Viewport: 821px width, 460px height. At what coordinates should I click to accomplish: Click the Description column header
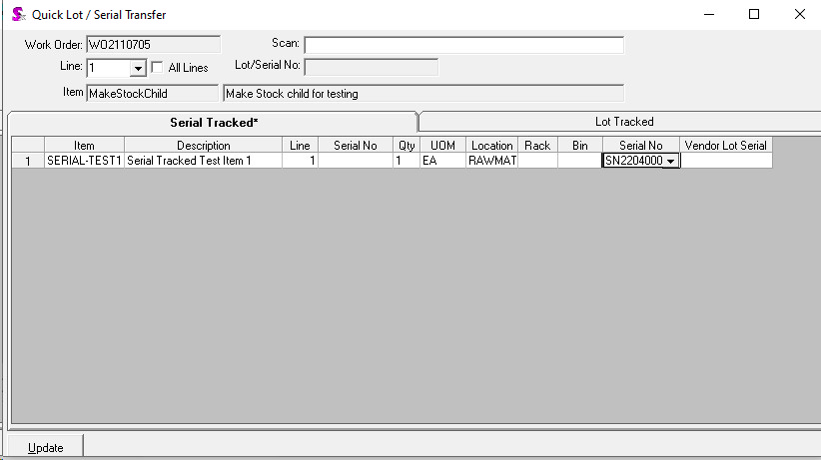point(203,146)
